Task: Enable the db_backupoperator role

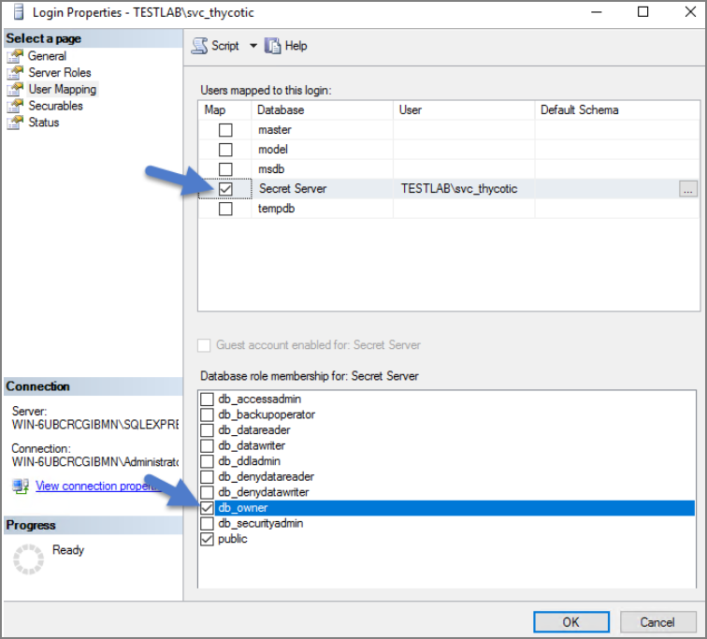Action: pos(207,414)
